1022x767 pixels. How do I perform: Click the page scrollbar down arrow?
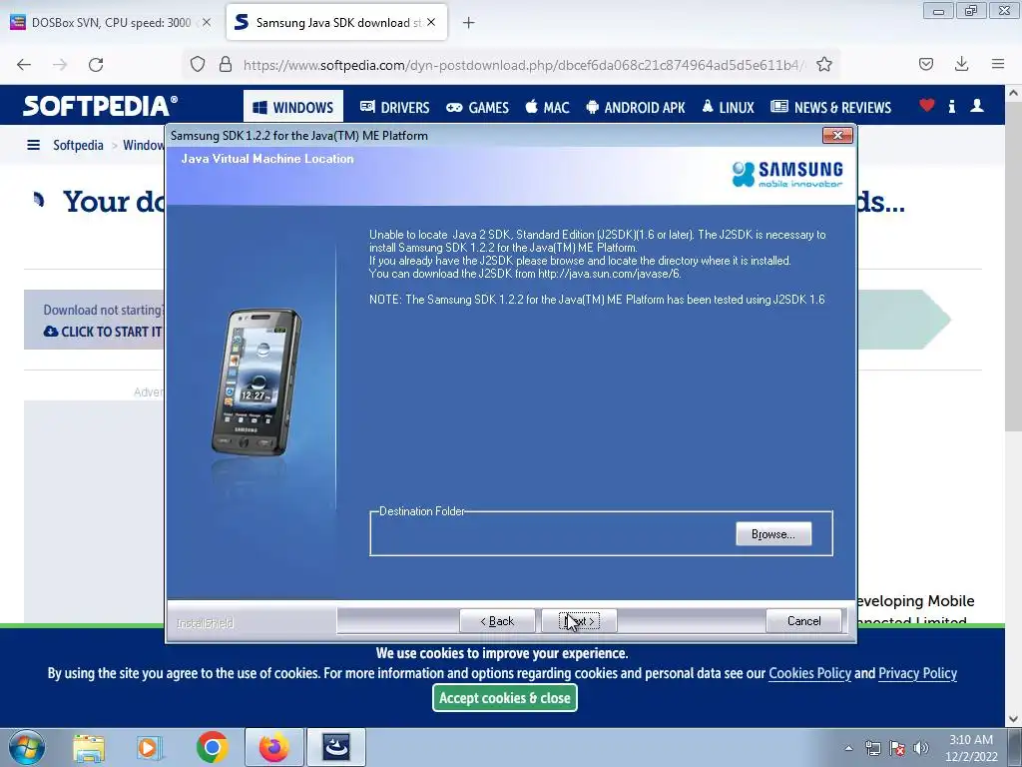click(x=1013, y=719)
